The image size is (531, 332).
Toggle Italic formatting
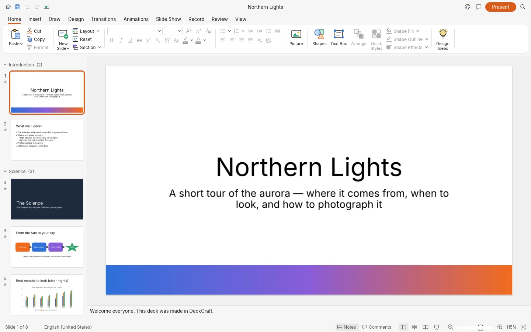tap(121, 40)
